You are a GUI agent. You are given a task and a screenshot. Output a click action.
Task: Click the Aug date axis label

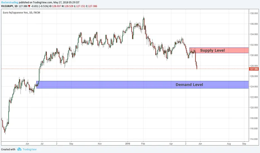[229, 144]
